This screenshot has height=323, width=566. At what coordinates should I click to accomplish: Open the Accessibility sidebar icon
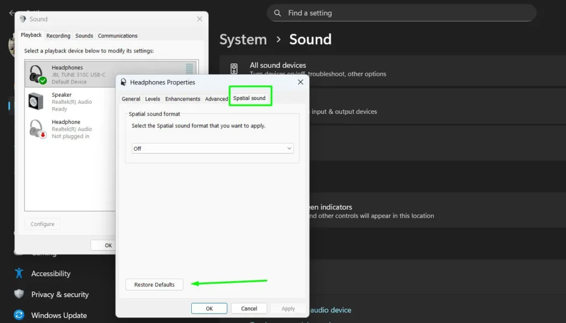tap(20, 273)
